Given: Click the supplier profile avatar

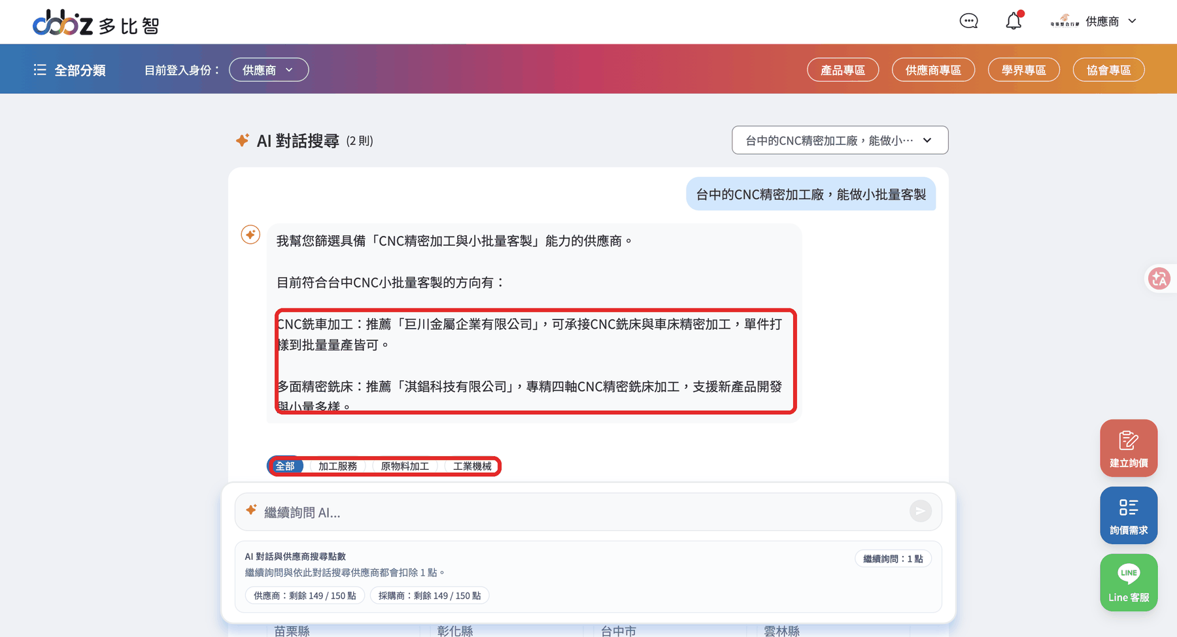Looking at the screenshot, I should [x=1065, y=21].
